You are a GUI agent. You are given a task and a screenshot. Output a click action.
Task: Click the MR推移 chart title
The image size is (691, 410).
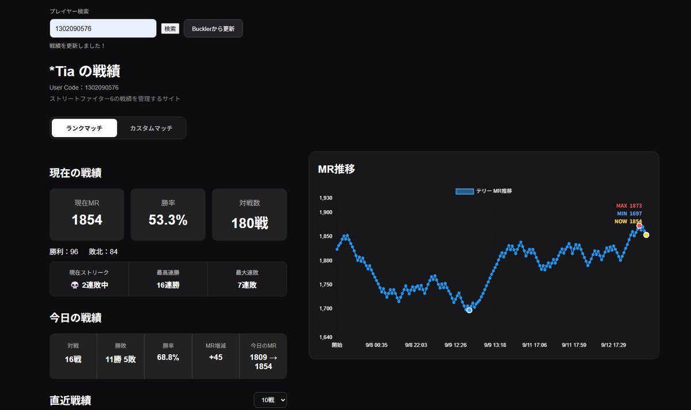337,169
